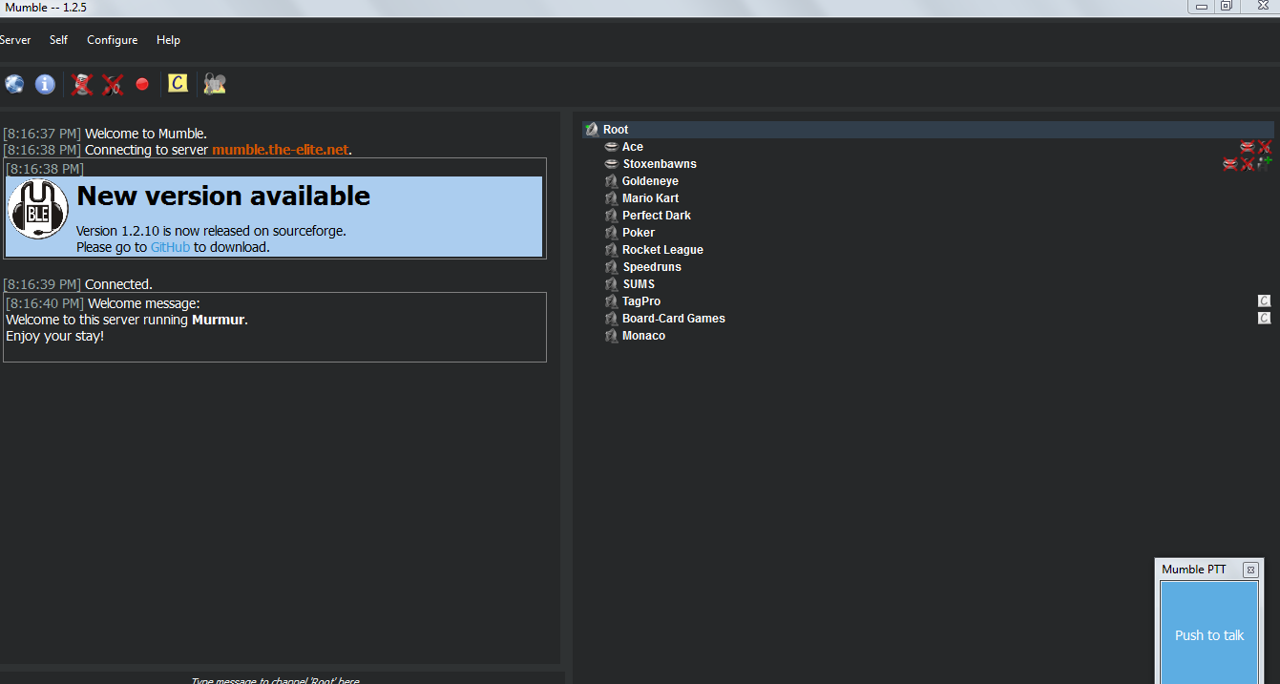Click the bold Murmur text

(219, 320)
